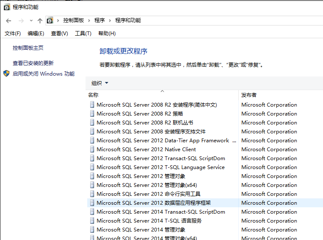Sort by 发布者 column header

pos(249,95)
